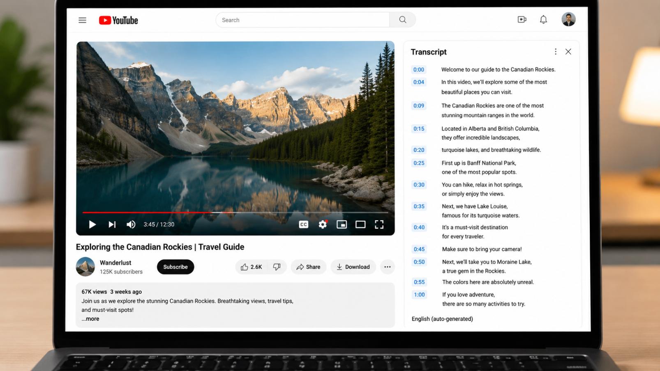Select line "Next, we have Lake Louise,"
Screen dimensions: 660x371
[475, 206]
